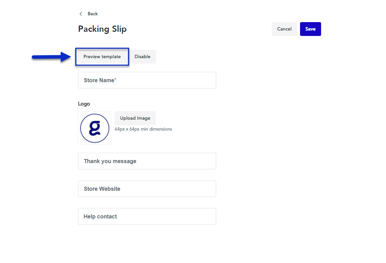Click the Store Name required asterisk
Screen dimensions: 386x263
116,78
